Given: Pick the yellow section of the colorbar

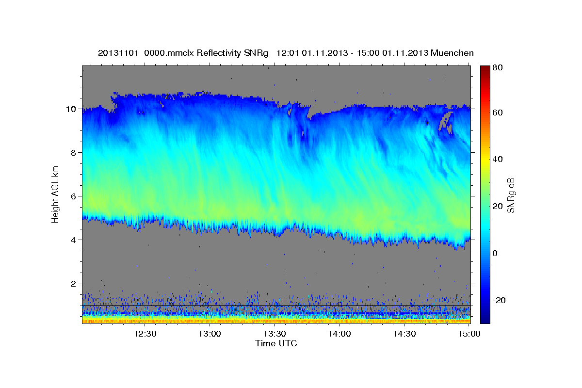Looking at the screenshot, I should click(x=485, y=160).
